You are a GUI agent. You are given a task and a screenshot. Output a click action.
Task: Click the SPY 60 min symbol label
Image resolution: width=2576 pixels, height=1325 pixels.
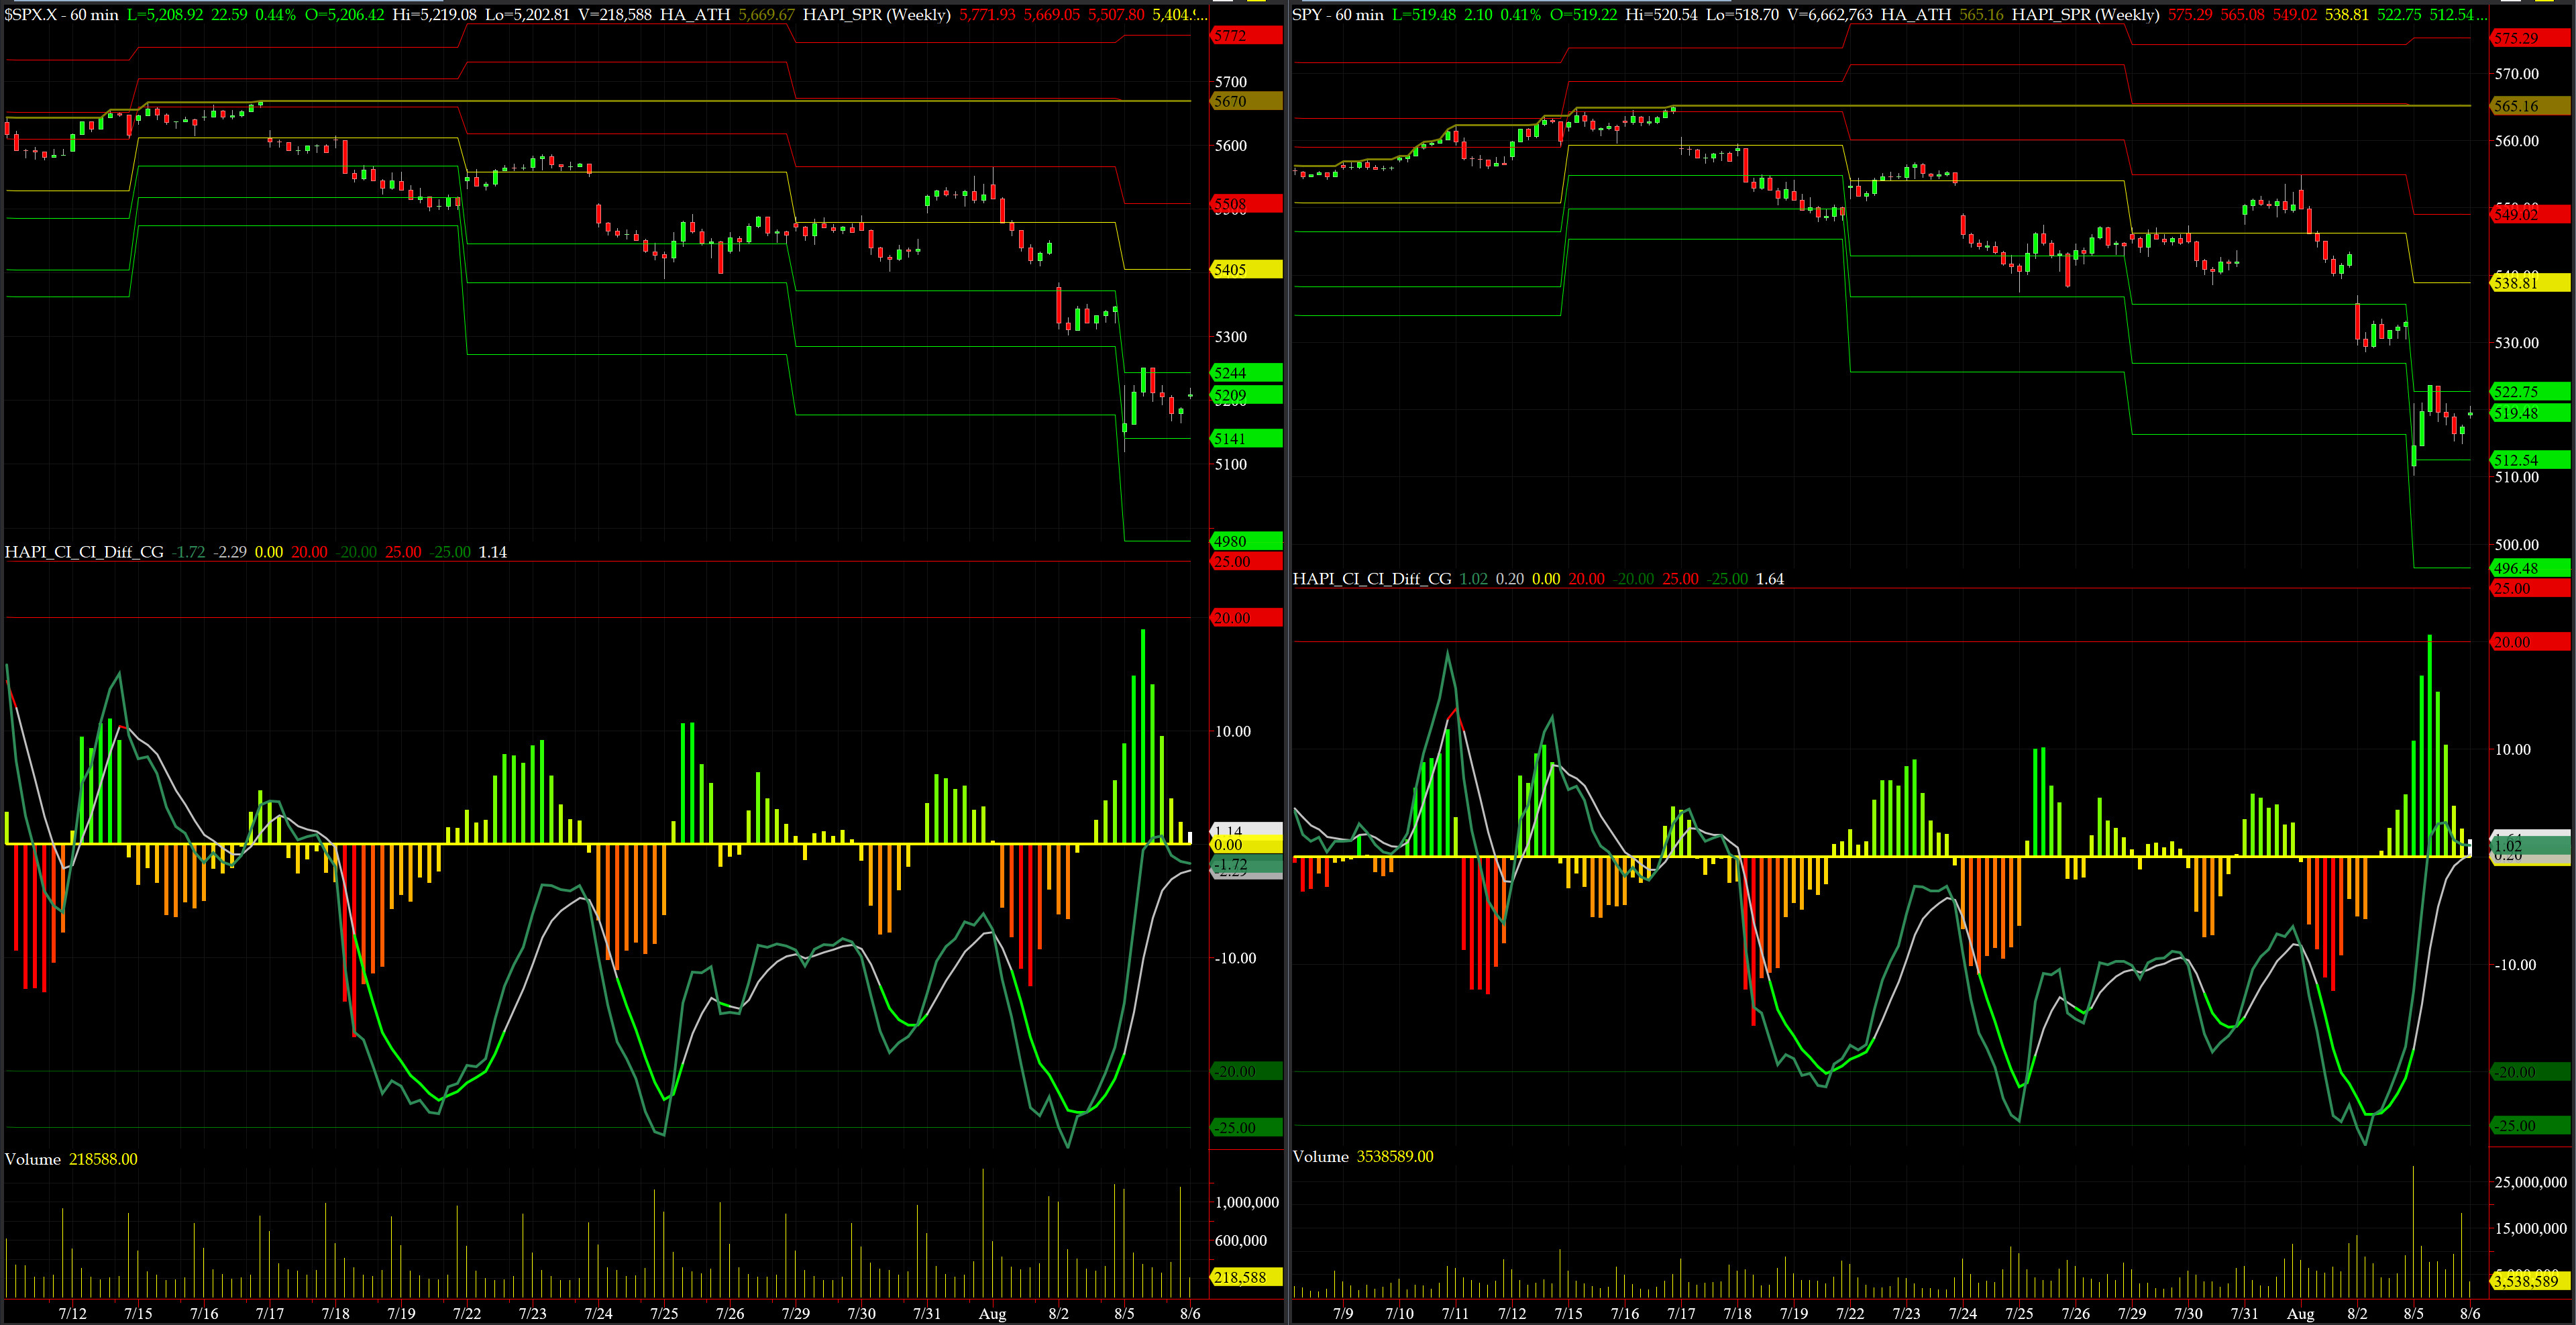coord(1337,14)
